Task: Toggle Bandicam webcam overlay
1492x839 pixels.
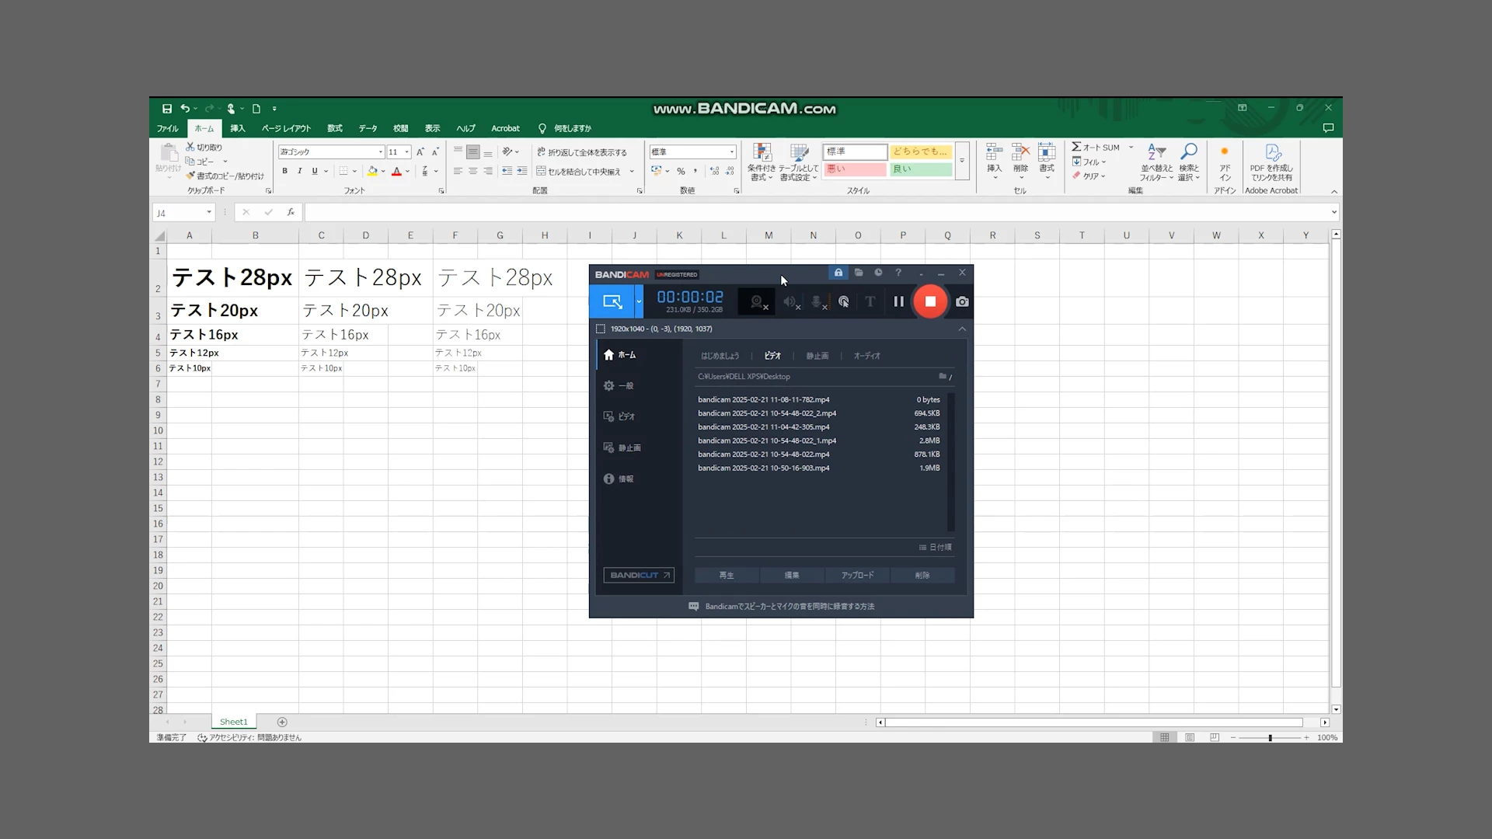Action: (757, 301)
